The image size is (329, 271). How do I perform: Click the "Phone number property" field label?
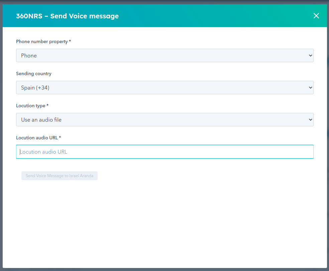(43, 41)
